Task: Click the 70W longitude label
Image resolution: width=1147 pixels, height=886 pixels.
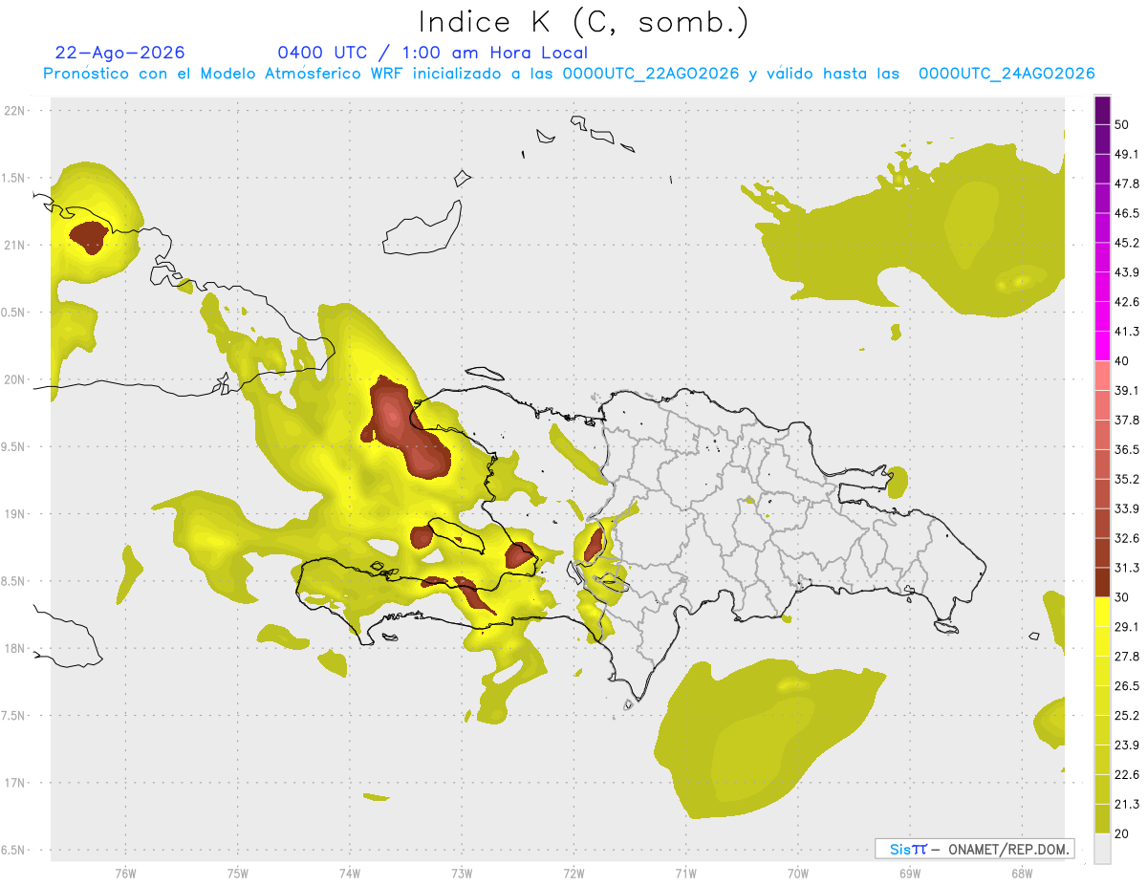Action: [798, 873]
